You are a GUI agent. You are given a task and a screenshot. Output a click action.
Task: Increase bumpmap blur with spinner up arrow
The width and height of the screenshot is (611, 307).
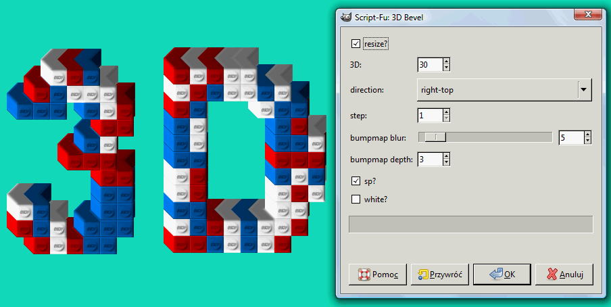pyautogui.click(x=588, y=134)
